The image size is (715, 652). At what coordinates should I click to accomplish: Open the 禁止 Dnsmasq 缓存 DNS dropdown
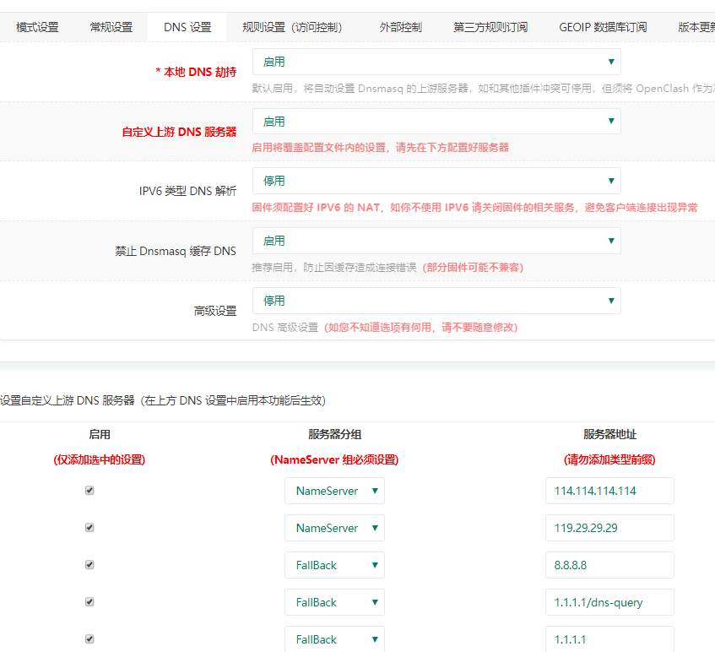click(436, 241)
